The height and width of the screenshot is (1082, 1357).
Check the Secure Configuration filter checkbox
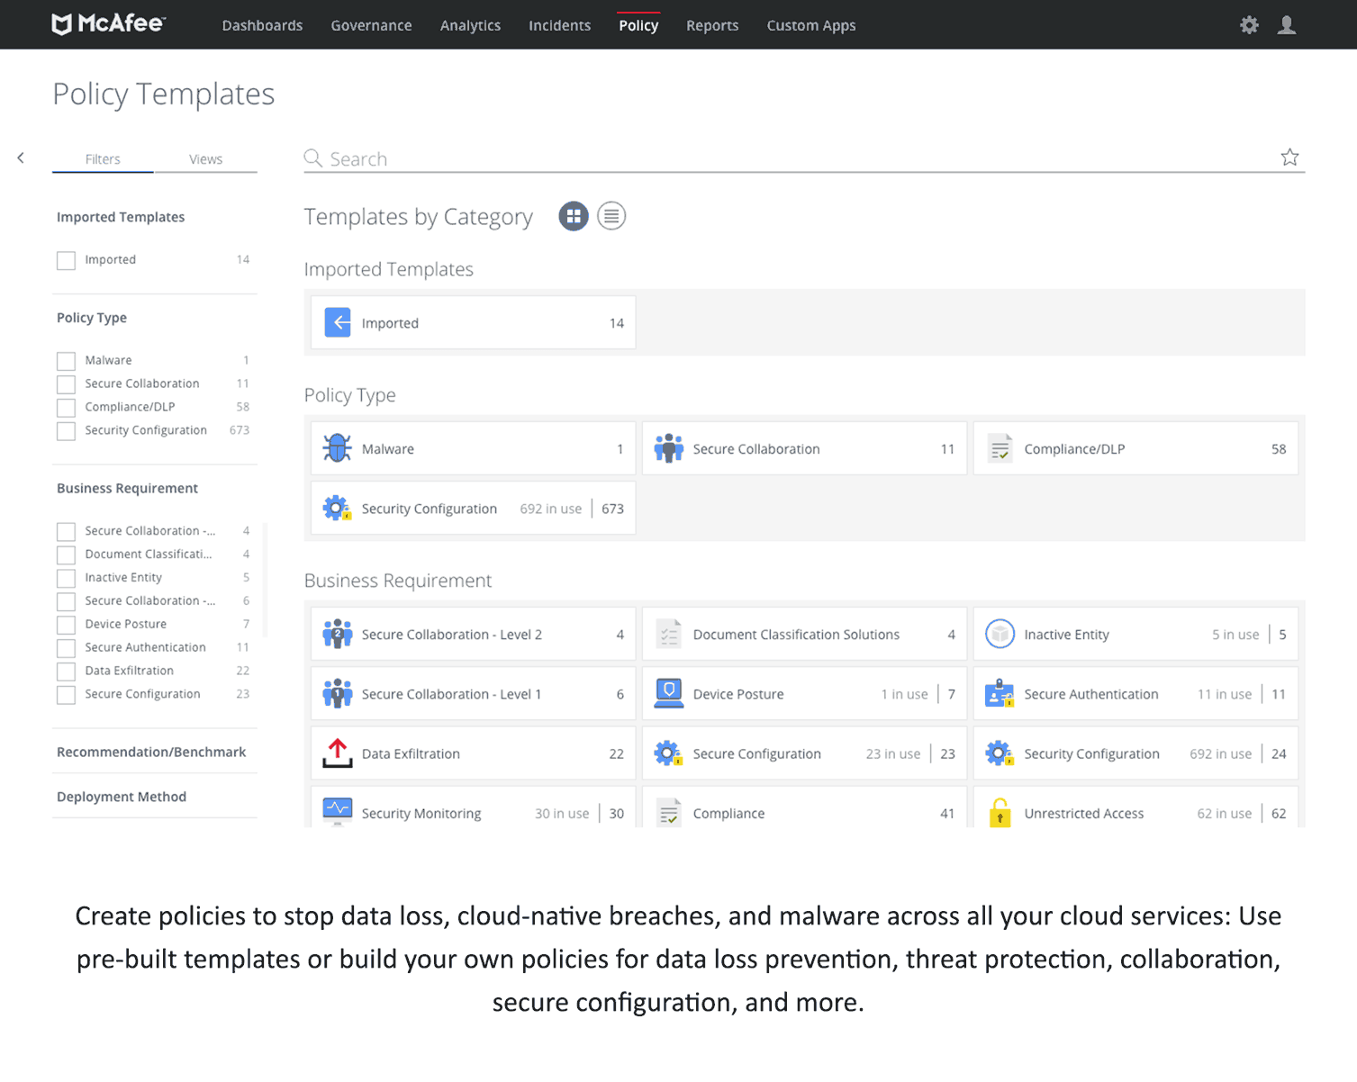tap(66, 695)
